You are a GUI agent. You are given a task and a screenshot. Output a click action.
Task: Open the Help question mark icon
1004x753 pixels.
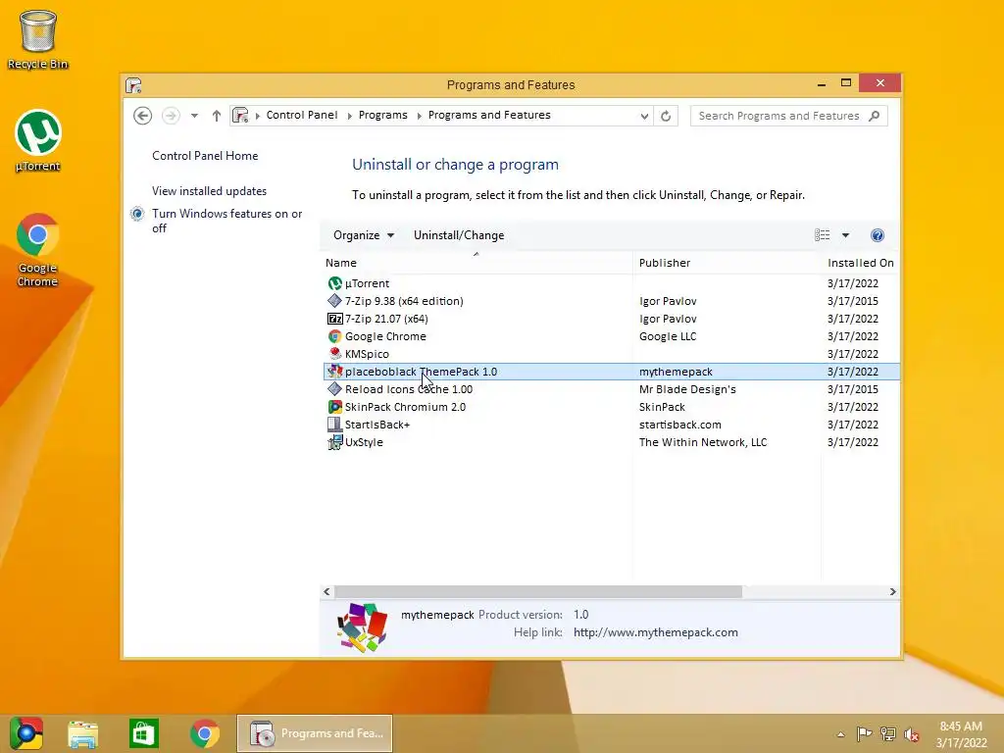(x=878, y=235)
